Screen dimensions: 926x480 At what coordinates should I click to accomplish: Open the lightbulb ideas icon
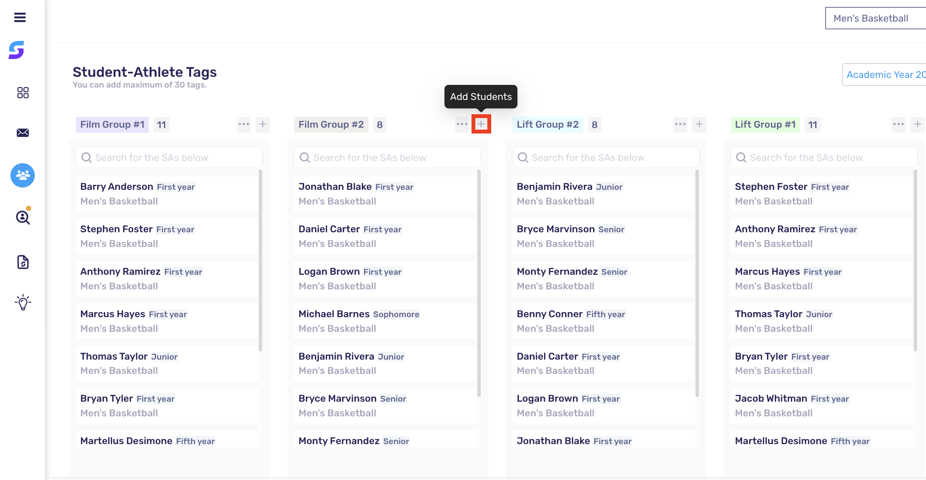point(23,302)
